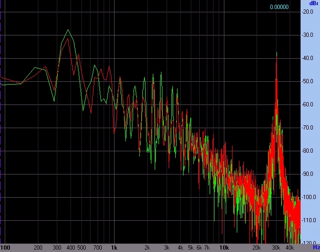The height and width of the screenshot is (252, 320).
Task: Click the 300 Hz frequency label
Action: [x=57, y=248]
